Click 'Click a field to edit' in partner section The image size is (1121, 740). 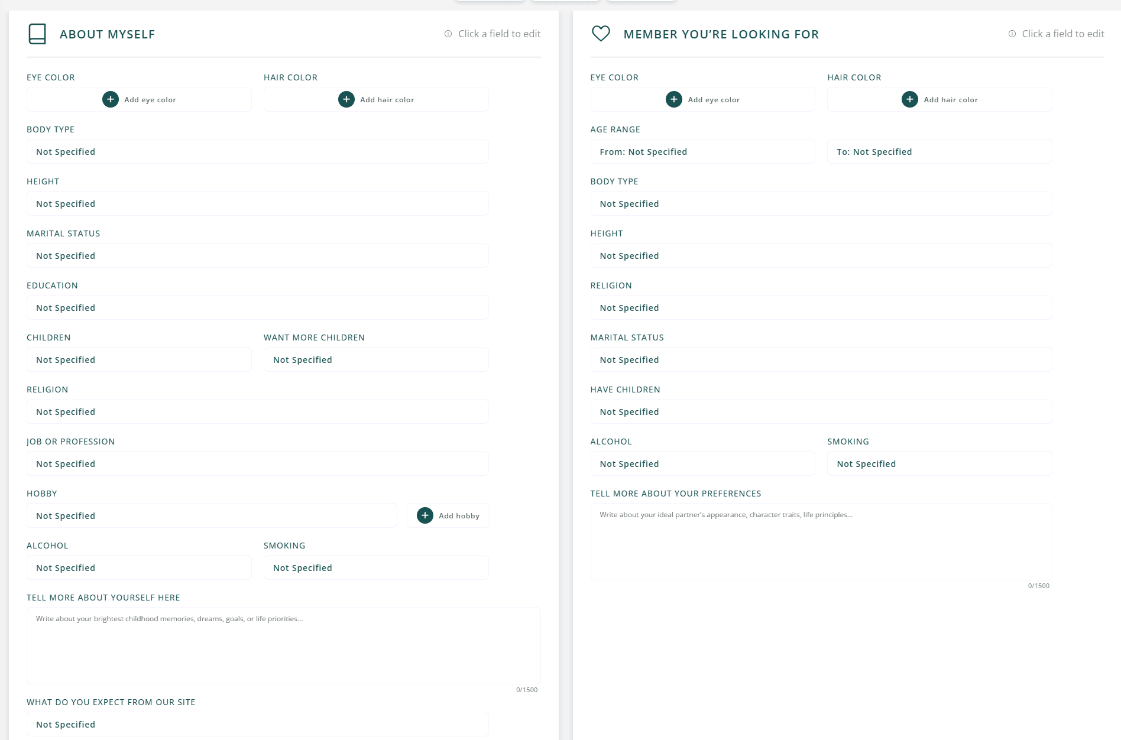click(1063, 34)
